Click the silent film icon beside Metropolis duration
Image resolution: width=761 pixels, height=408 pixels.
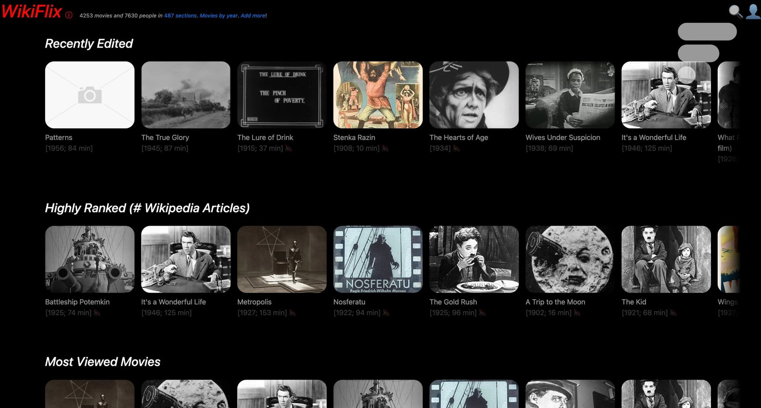292,313
